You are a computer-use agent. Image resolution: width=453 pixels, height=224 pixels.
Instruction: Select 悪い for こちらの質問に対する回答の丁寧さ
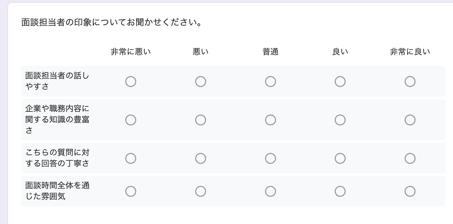[201, 158]
